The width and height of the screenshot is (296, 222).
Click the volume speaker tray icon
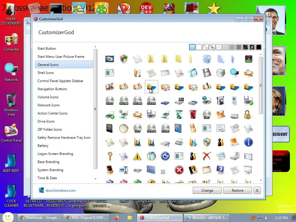pyautogui.click(x=267, y=218)
